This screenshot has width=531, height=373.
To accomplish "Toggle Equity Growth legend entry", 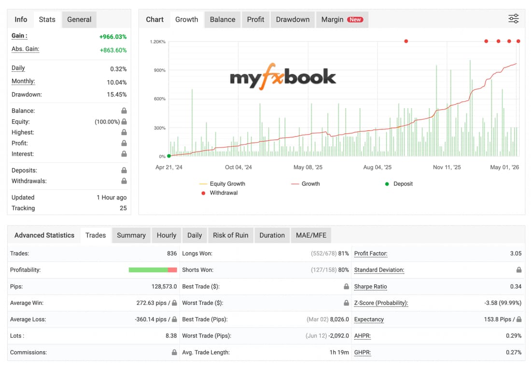I will pos(222,184).
